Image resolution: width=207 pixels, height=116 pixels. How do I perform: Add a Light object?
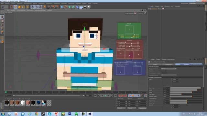point(89,7)
